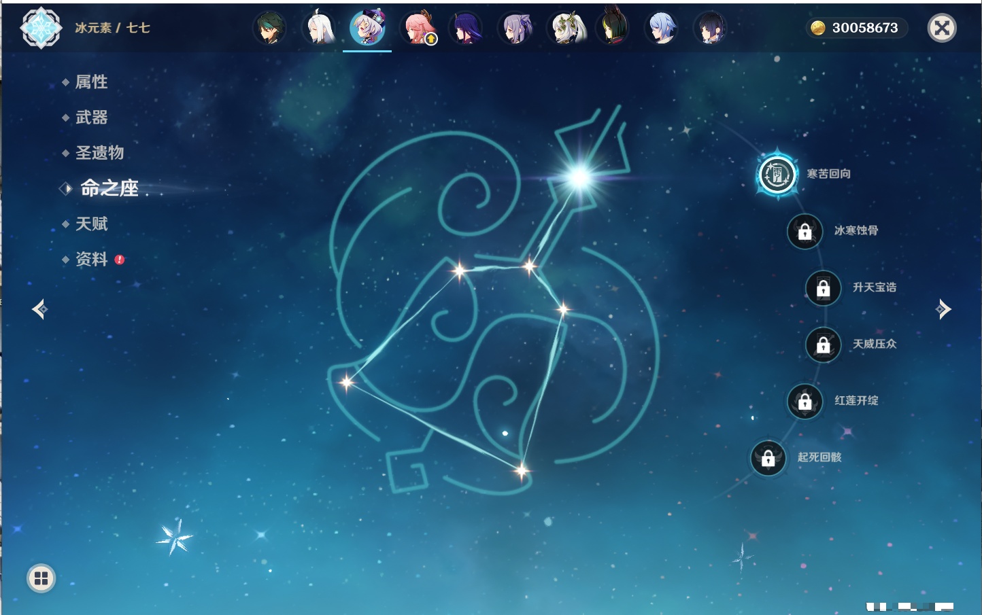Viewport: 982px width, 615px height.
Task: Select the white-haired character portrait
Action: coord(318,28)
